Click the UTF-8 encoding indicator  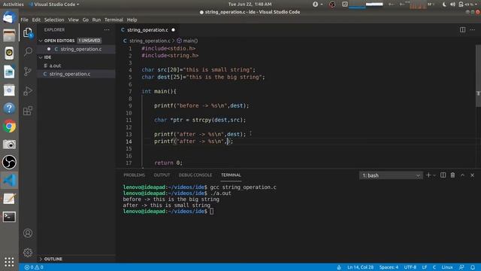tap(410, 267)
